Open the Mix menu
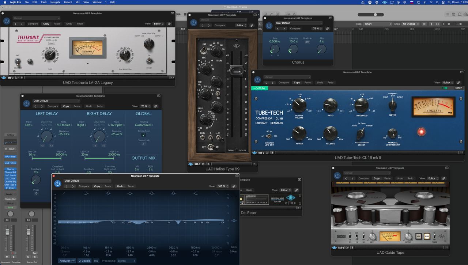The image size is (468, 265). pyautogui.click(x=78, y=2)
